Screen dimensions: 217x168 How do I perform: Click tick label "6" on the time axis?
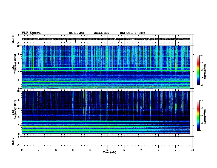(x=124, y=150)
